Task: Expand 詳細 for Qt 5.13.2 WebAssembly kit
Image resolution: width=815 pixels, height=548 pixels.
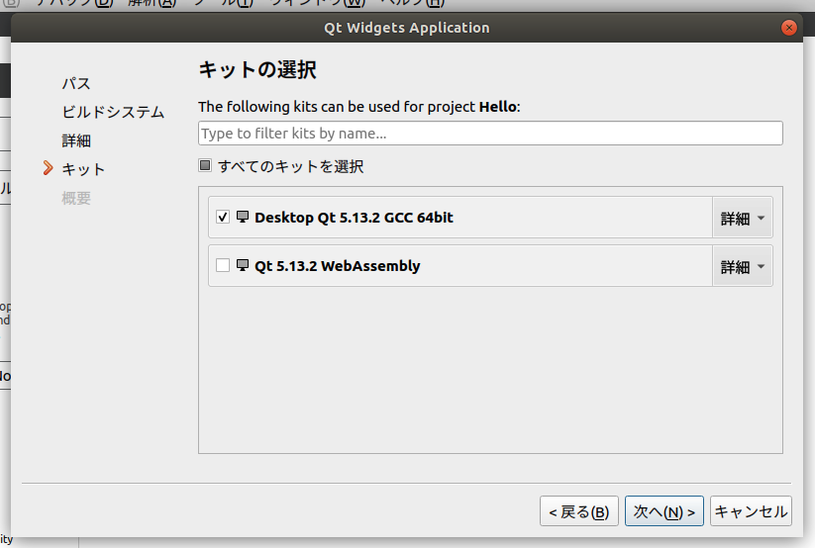Action: [x=742, y=267]
